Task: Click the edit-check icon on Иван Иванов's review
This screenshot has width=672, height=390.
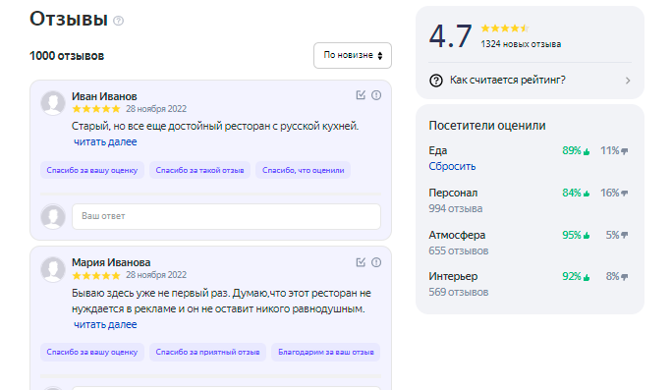Action: [361, 95]
